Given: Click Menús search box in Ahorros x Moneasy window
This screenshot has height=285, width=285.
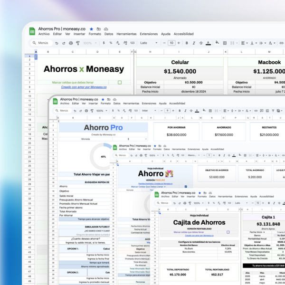Looking at the screenshot, I should 41,43.
